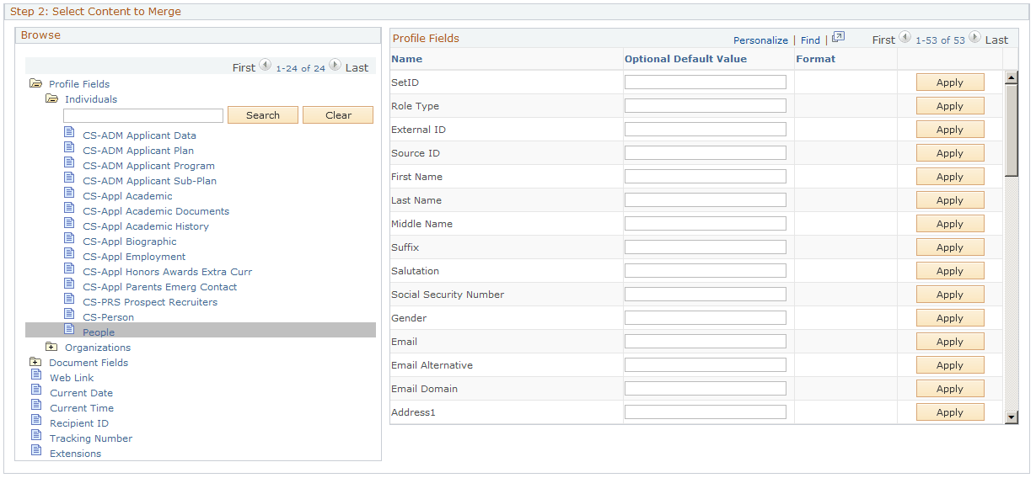The image size is (1036, 478).
Task: Click document icon beside Web Link
Action: coord(36,376)
